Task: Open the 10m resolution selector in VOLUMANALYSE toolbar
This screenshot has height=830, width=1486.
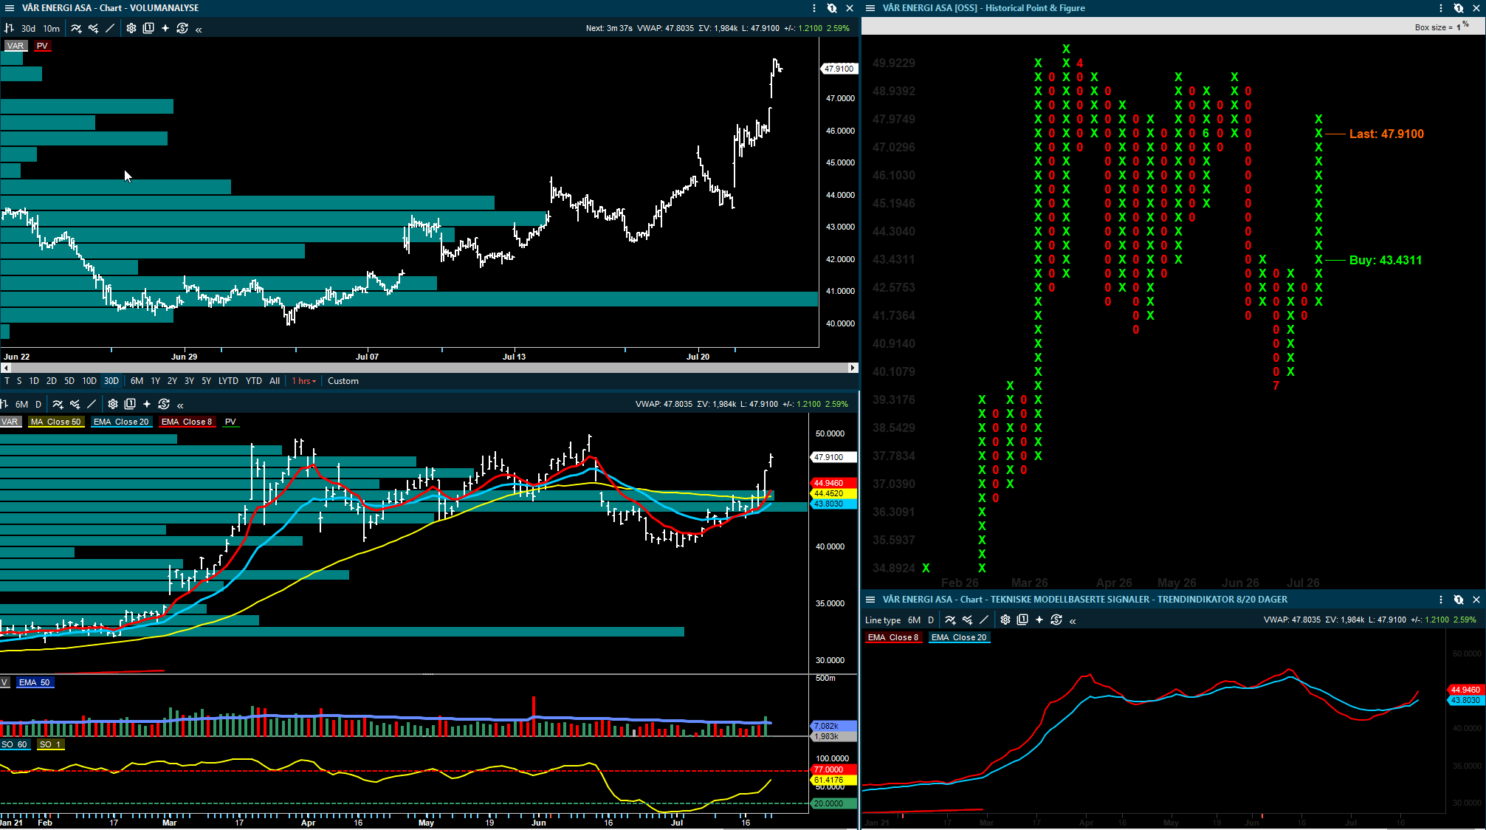Action: [52, 29]
